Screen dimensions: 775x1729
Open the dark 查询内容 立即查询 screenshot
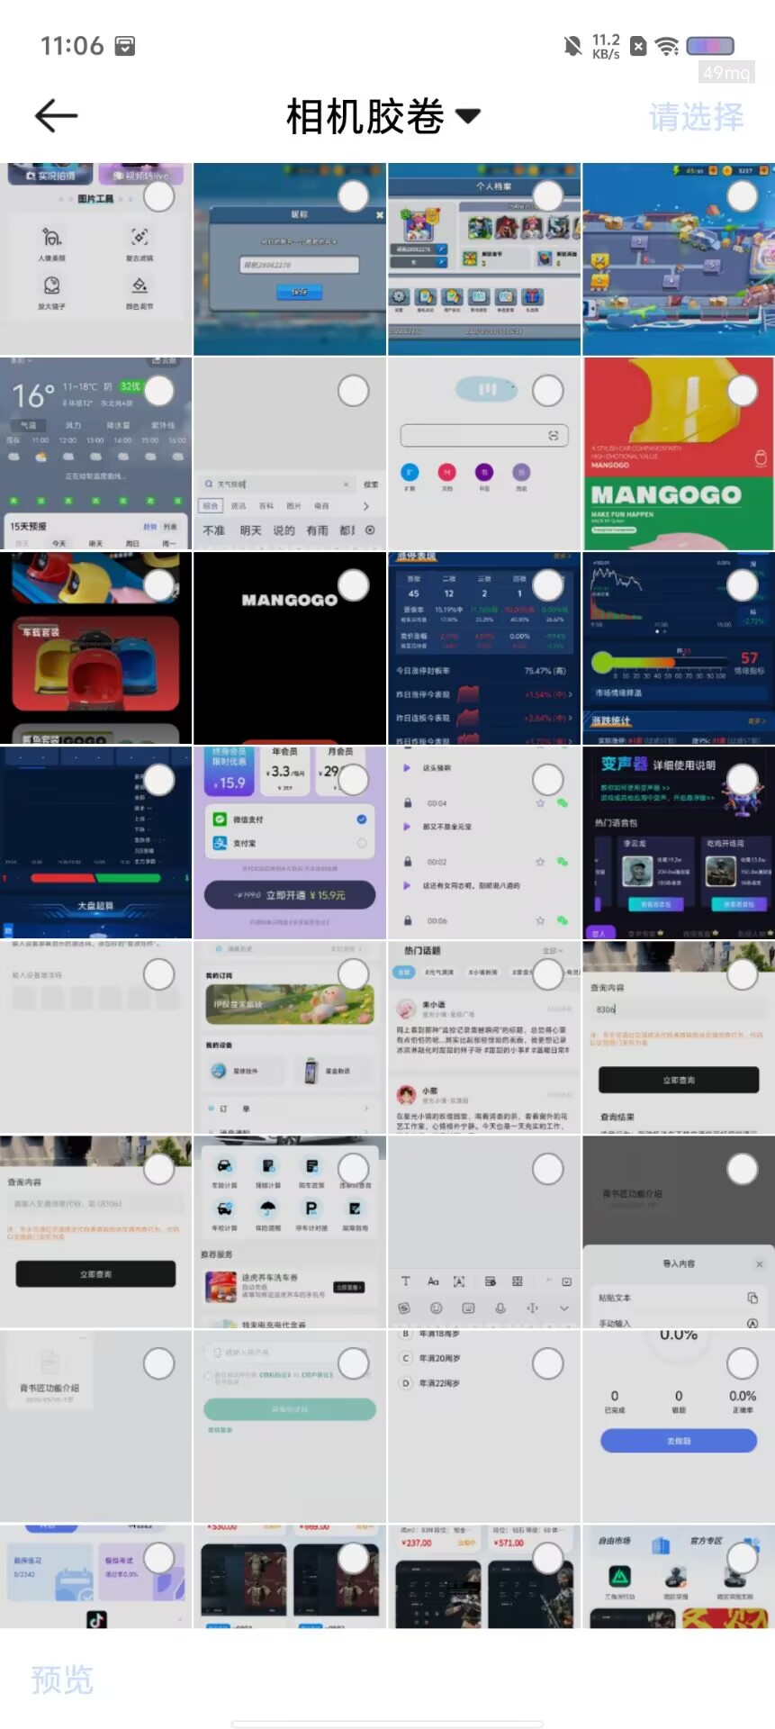pos(95,1232)
